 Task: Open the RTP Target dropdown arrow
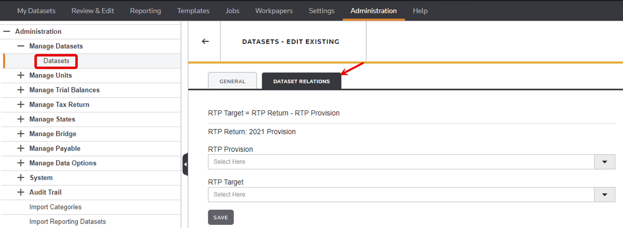(x=604, y=195)
